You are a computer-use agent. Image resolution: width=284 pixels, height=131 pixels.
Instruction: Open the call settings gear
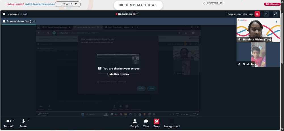click(x=4, y=14)
